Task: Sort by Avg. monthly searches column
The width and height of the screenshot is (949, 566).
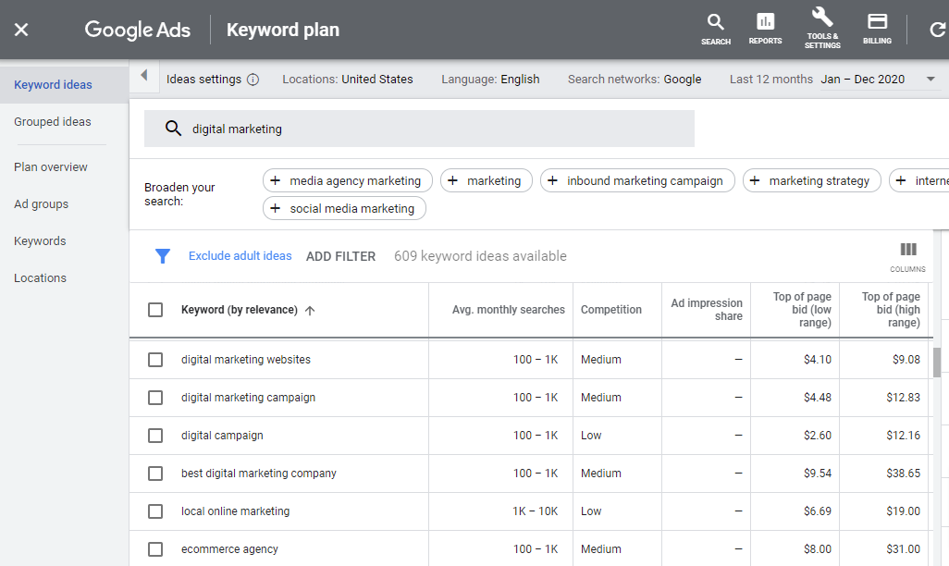Action: click(x=509, y=310)
